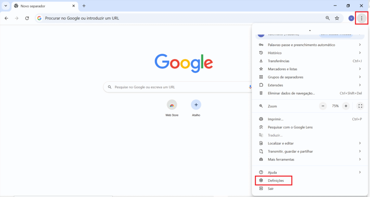Open Definições from the menu

click(310, 180)
